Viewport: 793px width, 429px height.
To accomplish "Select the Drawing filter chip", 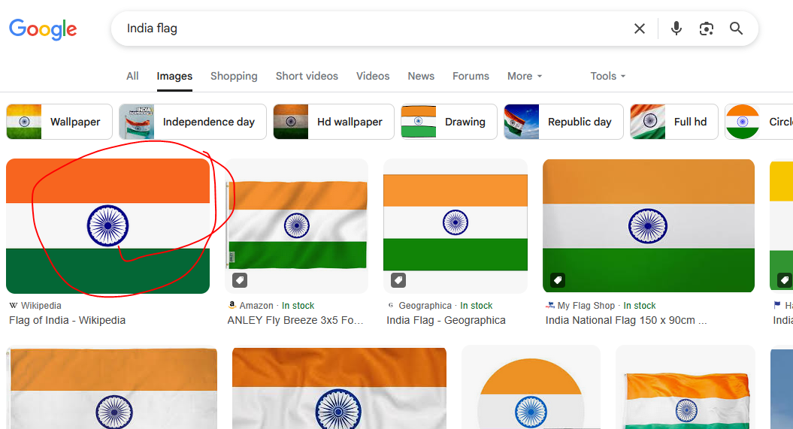I will click(x=449, y=122).
